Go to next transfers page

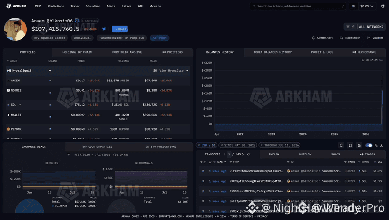243,154
